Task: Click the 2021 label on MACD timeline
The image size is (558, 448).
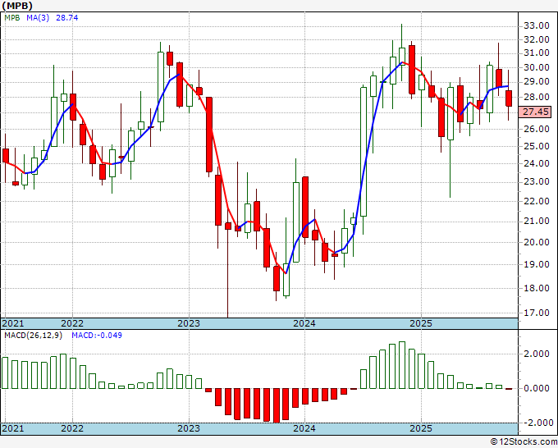Action: pos(13,428)
